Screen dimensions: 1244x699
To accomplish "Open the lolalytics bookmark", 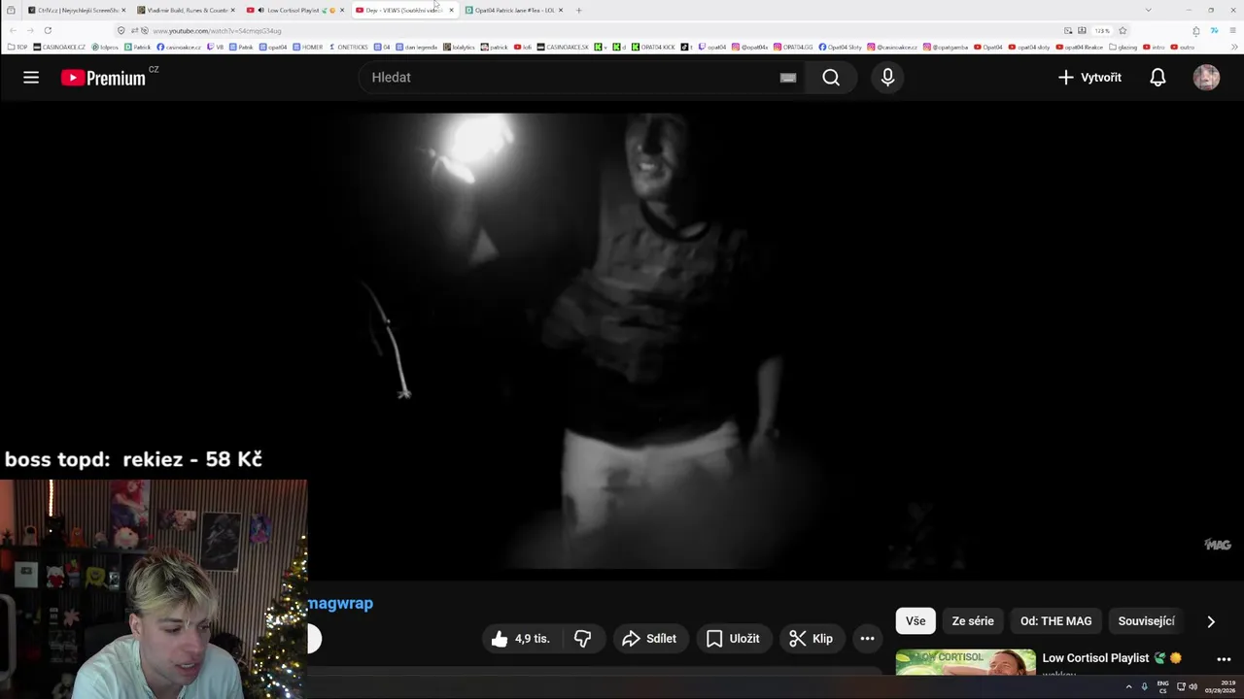I will (459, 47).
